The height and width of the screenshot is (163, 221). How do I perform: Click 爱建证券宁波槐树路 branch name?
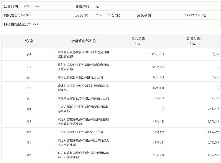point(83,88)
